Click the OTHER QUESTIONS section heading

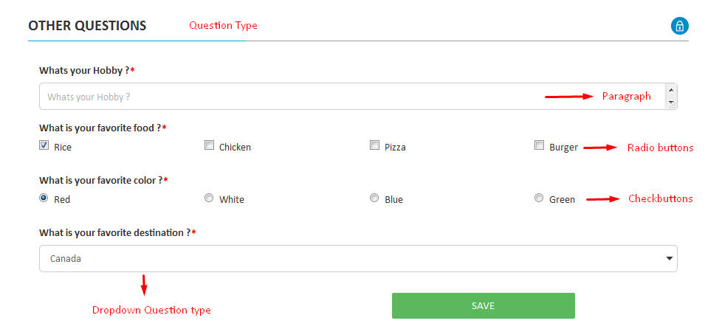(87, 26)
